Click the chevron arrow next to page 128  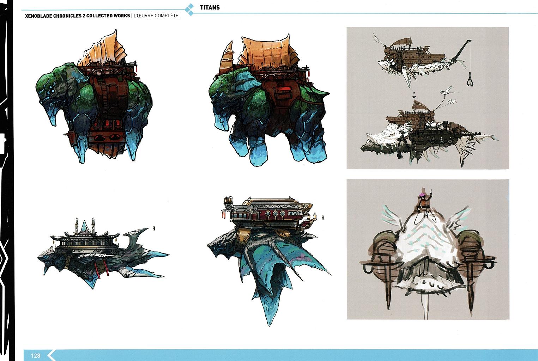point(52,355)
